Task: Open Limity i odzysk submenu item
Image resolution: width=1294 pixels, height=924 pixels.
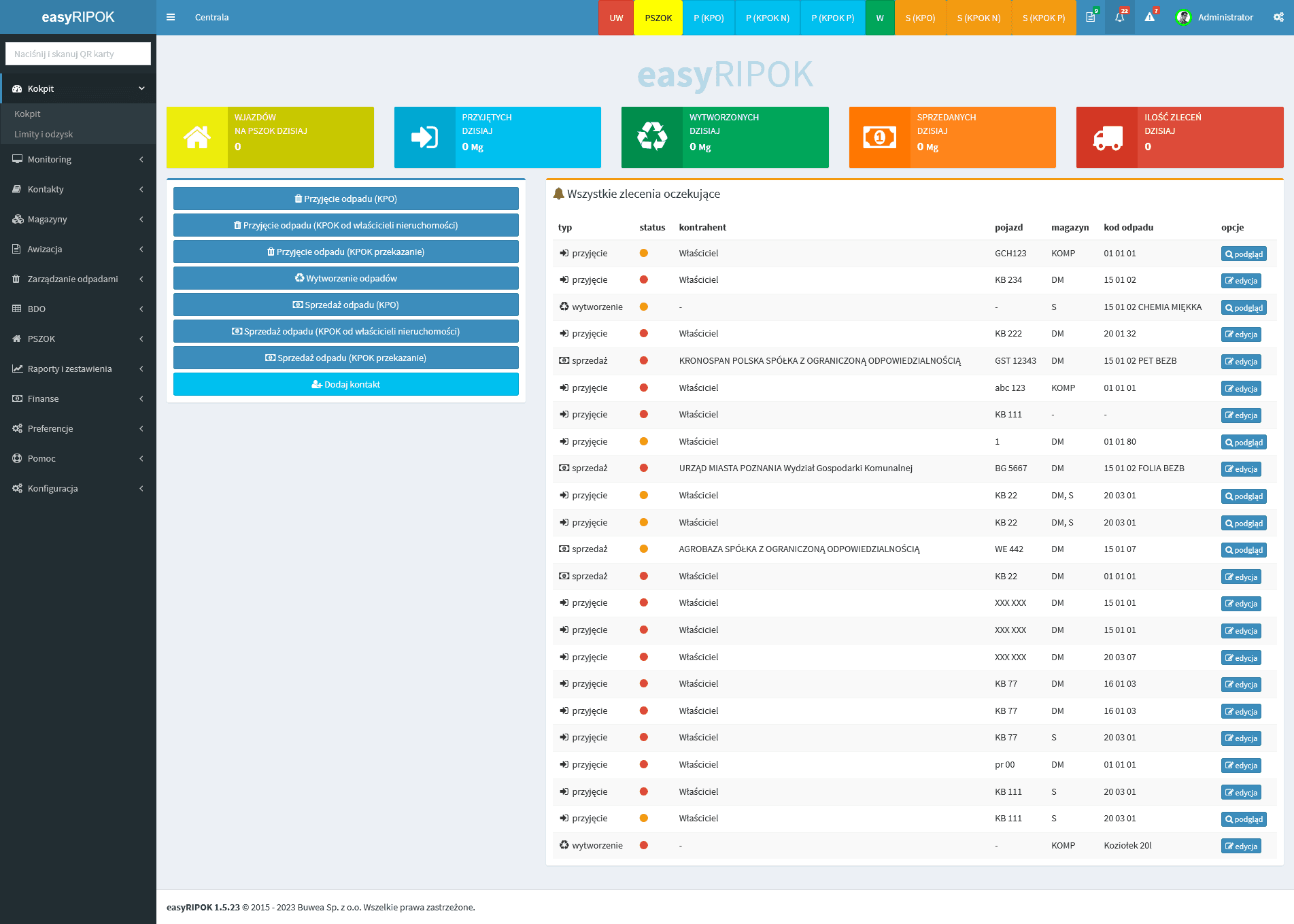Action: (44, 134)
